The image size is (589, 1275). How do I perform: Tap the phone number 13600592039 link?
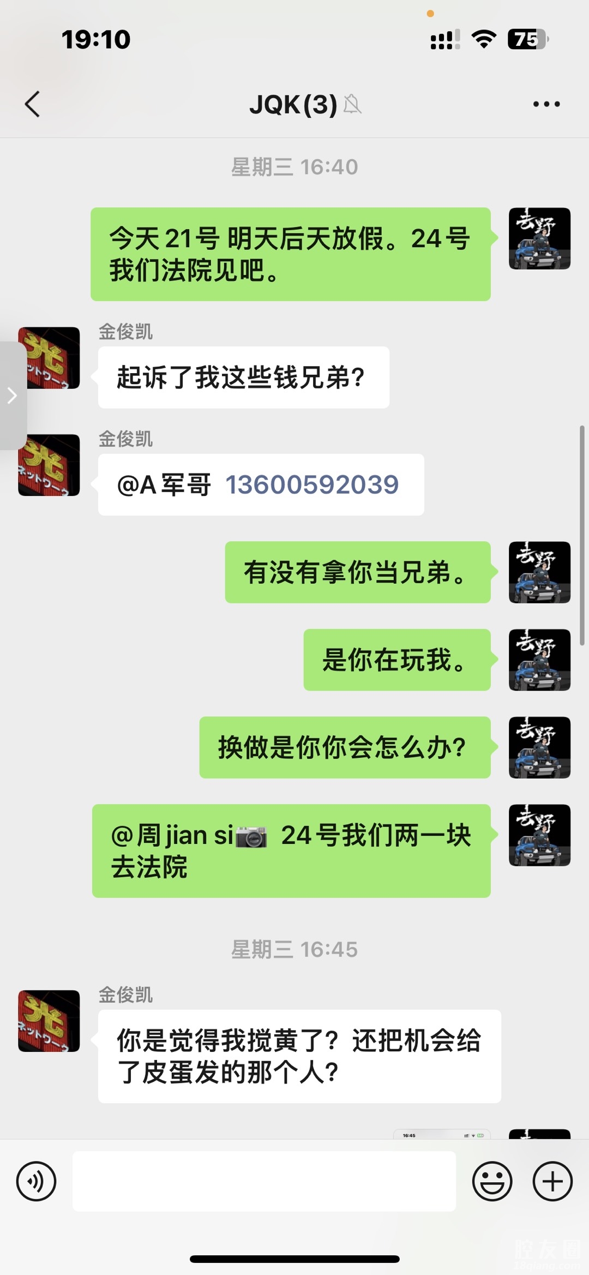tap(312, 484)
